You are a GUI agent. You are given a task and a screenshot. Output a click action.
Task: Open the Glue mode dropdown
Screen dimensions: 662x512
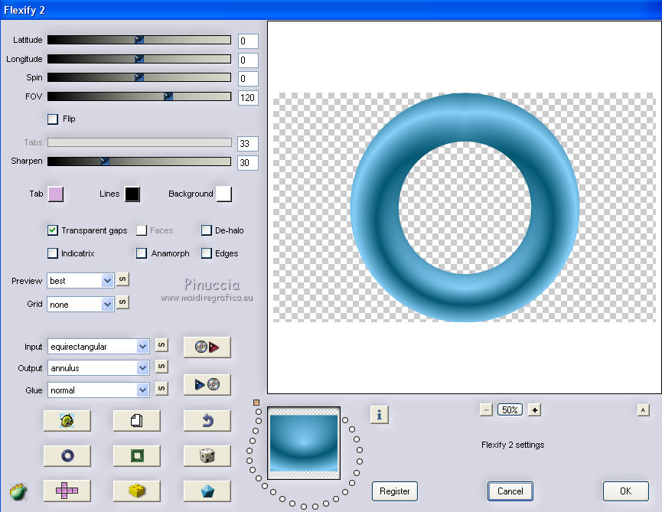98,390
